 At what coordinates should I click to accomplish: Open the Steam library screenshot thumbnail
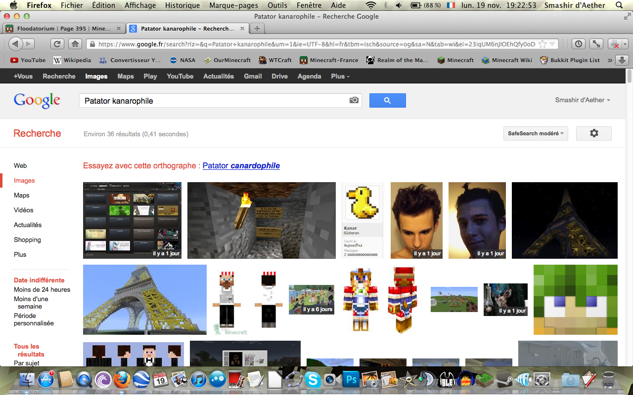(x=132, y=220)
